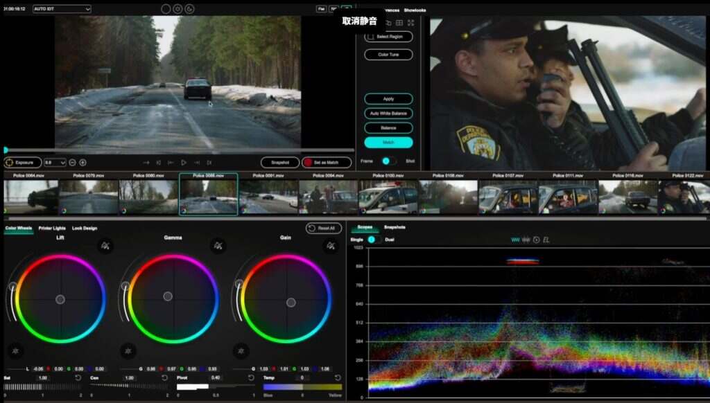
Task: Click the Temp blue-yellow slider
Action: pyautogui.click(x=302, y=387)
